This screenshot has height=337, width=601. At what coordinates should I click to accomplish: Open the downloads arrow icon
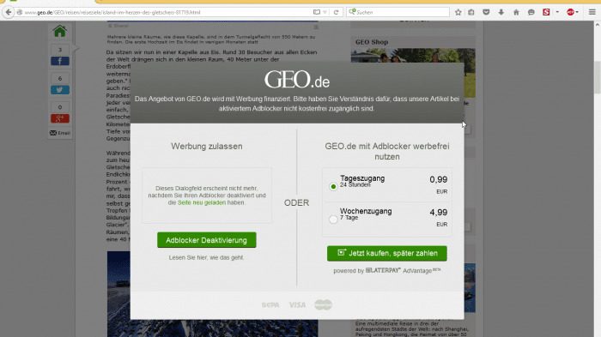coord(501,12)
